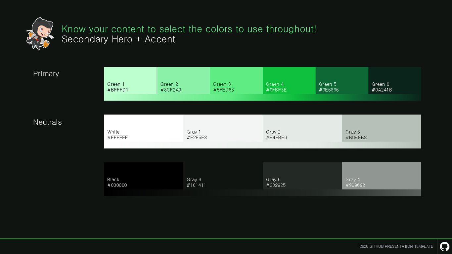This screenshot has width=452, height=254.
Task: Select the Black #000000 swatch
Action: (144, 176)
